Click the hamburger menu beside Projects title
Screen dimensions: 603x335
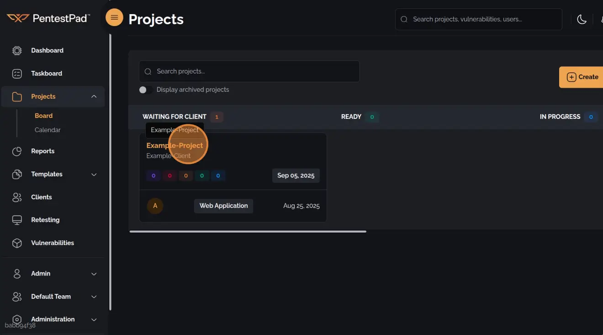(x=114, y=17)
